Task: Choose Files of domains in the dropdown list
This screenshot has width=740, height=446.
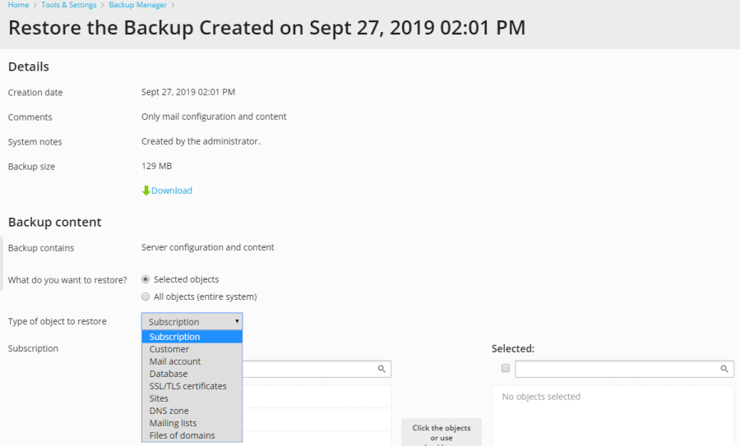Action: [192, 435]
